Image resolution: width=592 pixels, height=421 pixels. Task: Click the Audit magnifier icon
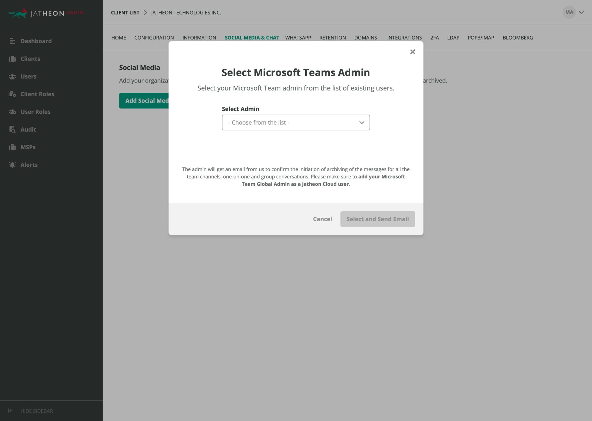click(12, 130)
